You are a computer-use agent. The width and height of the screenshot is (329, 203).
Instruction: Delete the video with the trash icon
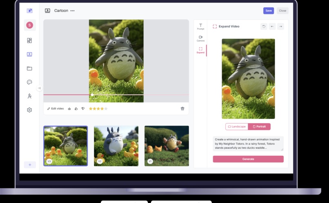click(x=182, y=108)
